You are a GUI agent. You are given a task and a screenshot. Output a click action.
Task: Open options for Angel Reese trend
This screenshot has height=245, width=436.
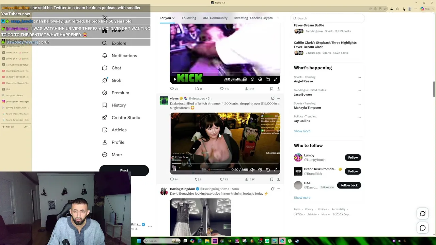(359, 78)
